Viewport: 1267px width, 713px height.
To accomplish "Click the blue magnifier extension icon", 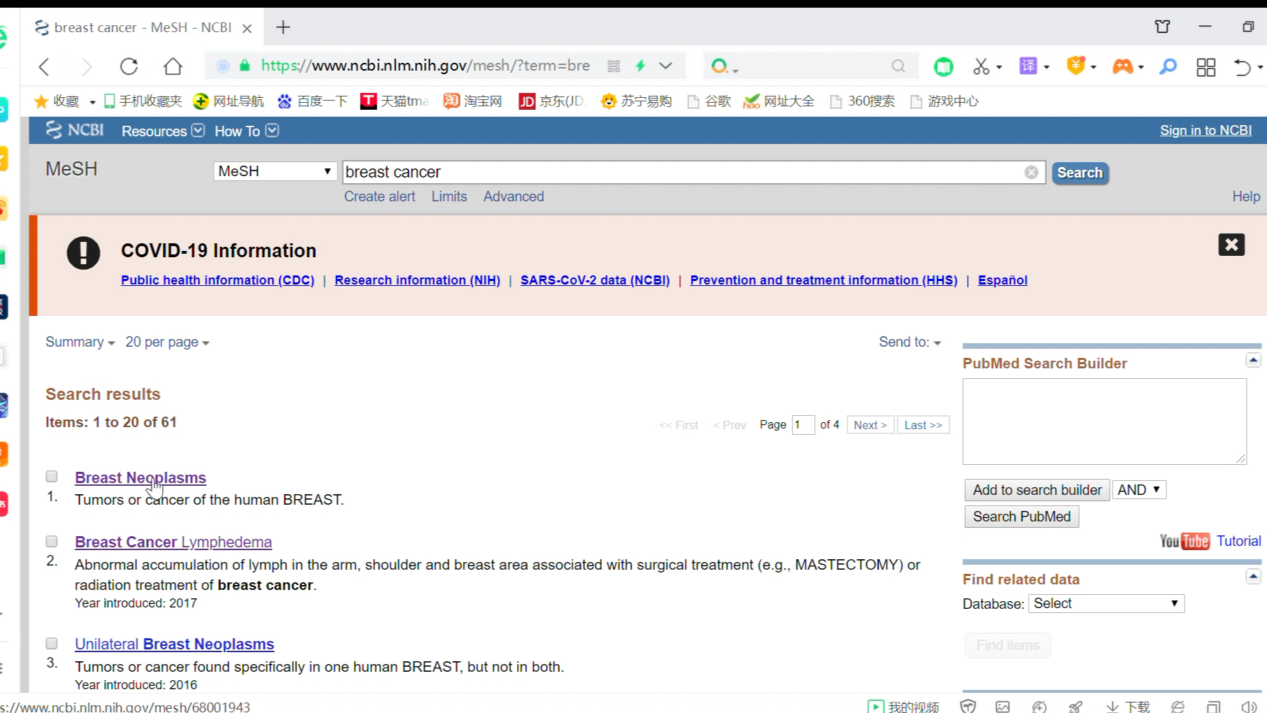I will point(1168,66).
